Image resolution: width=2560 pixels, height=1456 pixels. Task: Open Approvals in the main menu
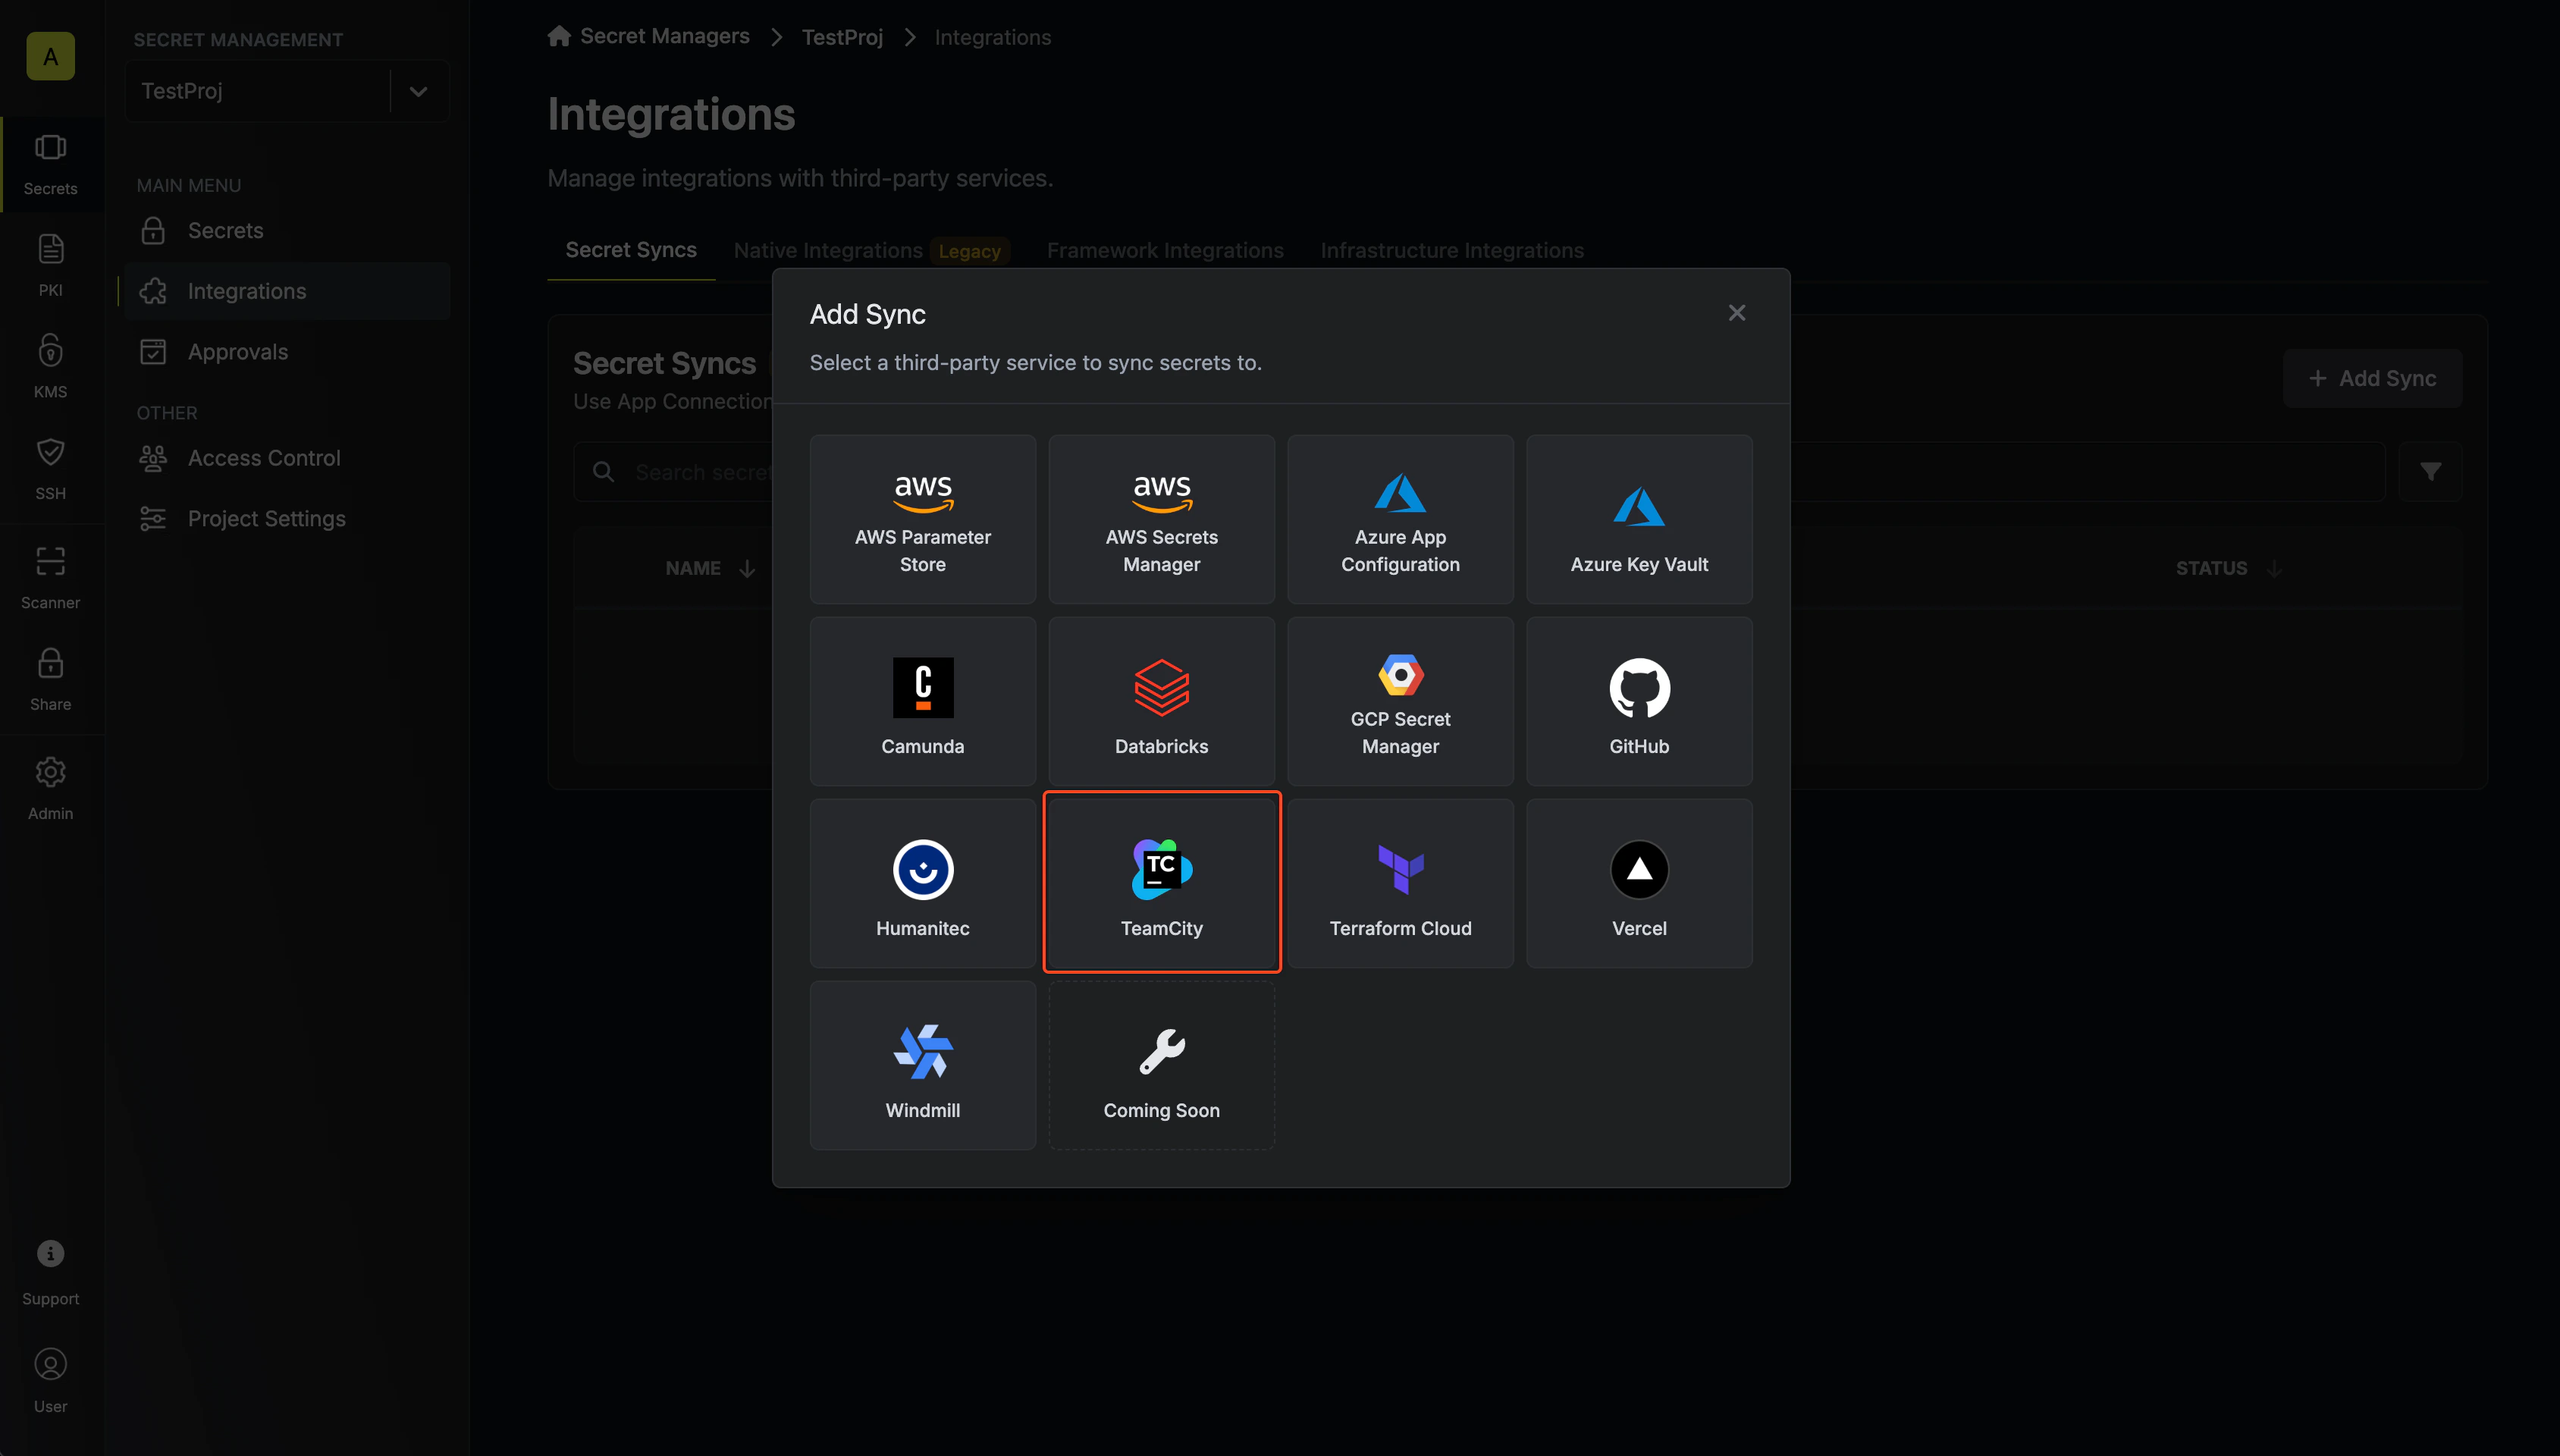tap(287, 352)
